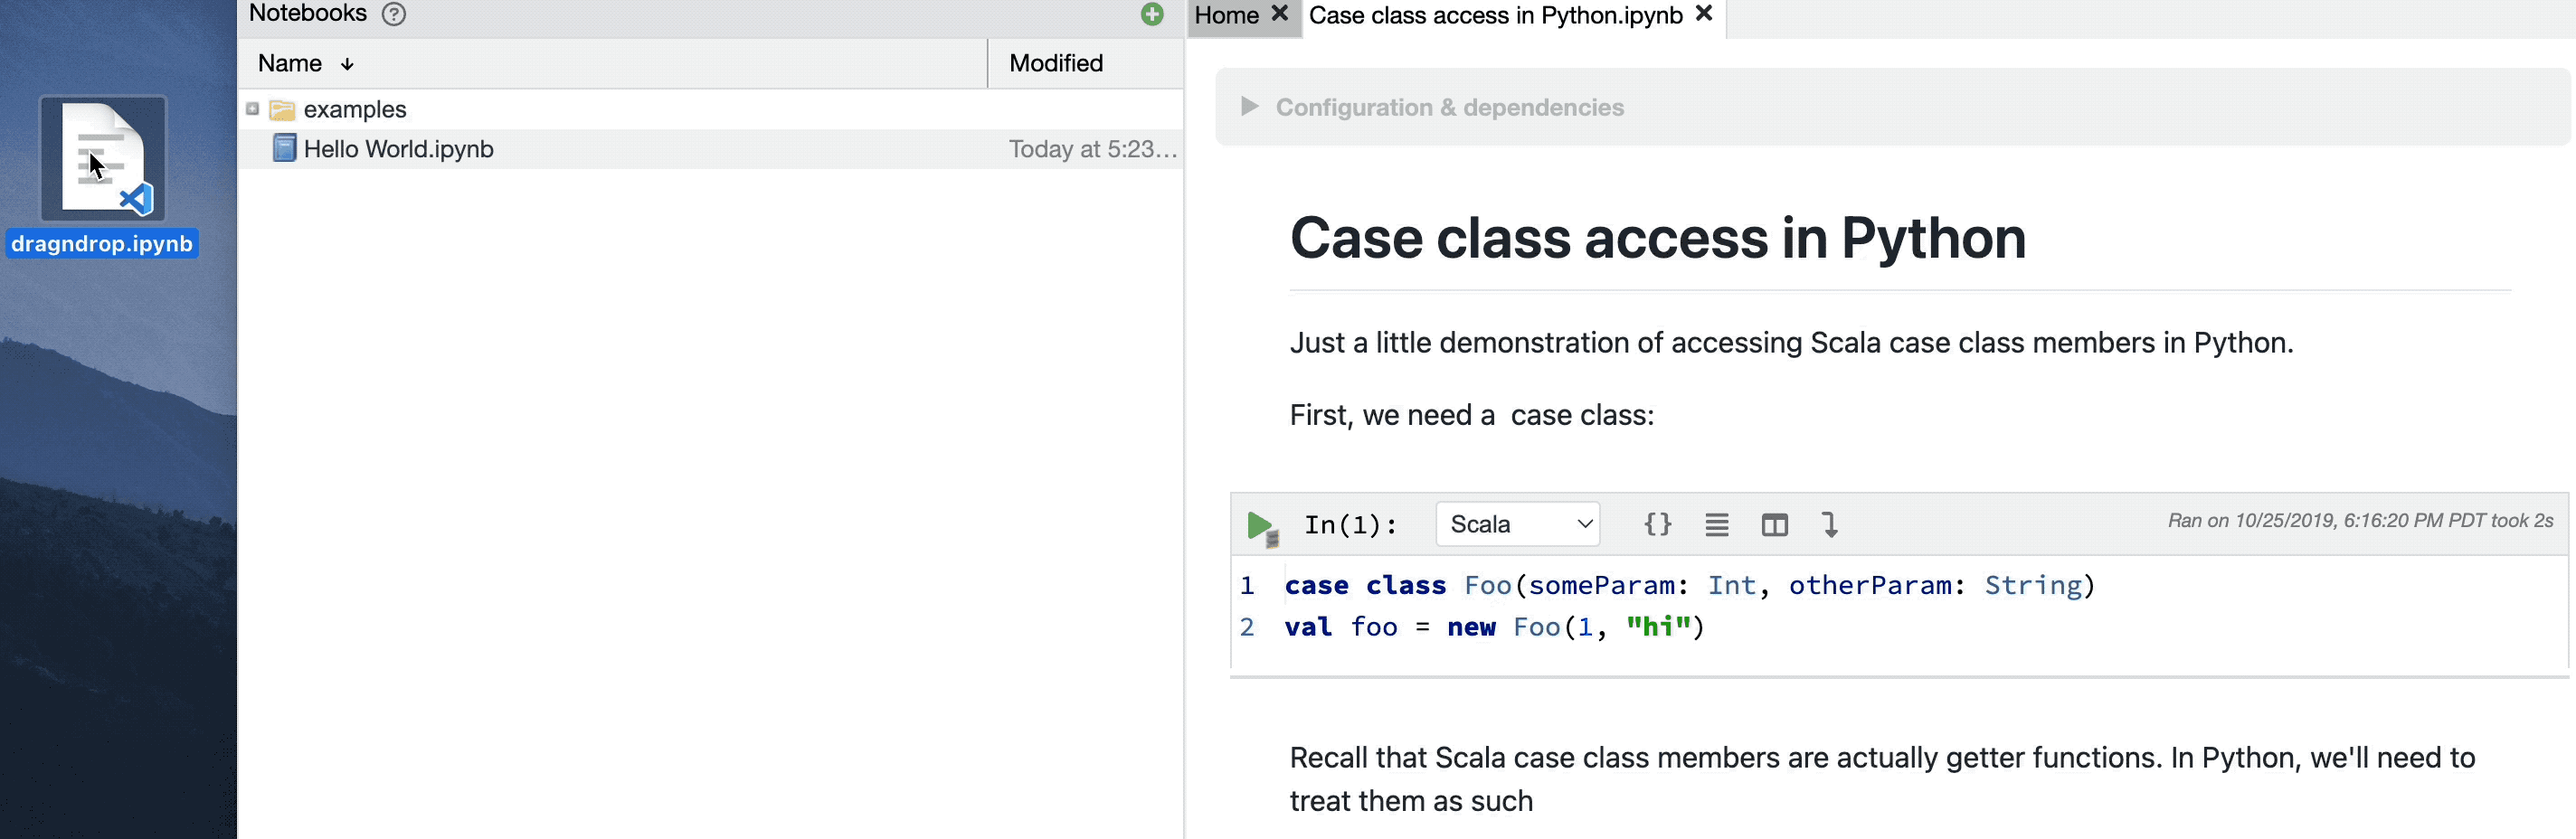2576x839 pixels.
Task: Open the Notebooks help question mark
Action: [394, 14]
